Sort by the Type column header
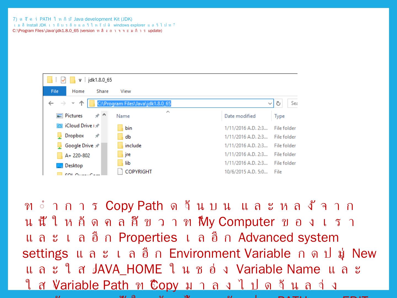 point(279,116)
